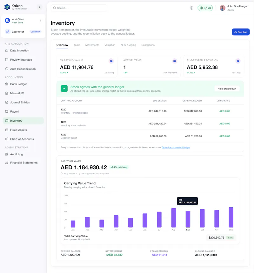Focus the Search input field

[x=79, y=8]
